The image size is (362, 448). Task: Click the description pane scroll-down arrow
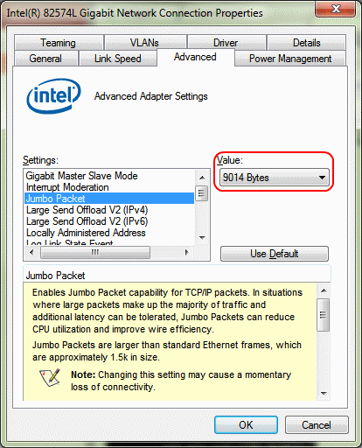324,394
